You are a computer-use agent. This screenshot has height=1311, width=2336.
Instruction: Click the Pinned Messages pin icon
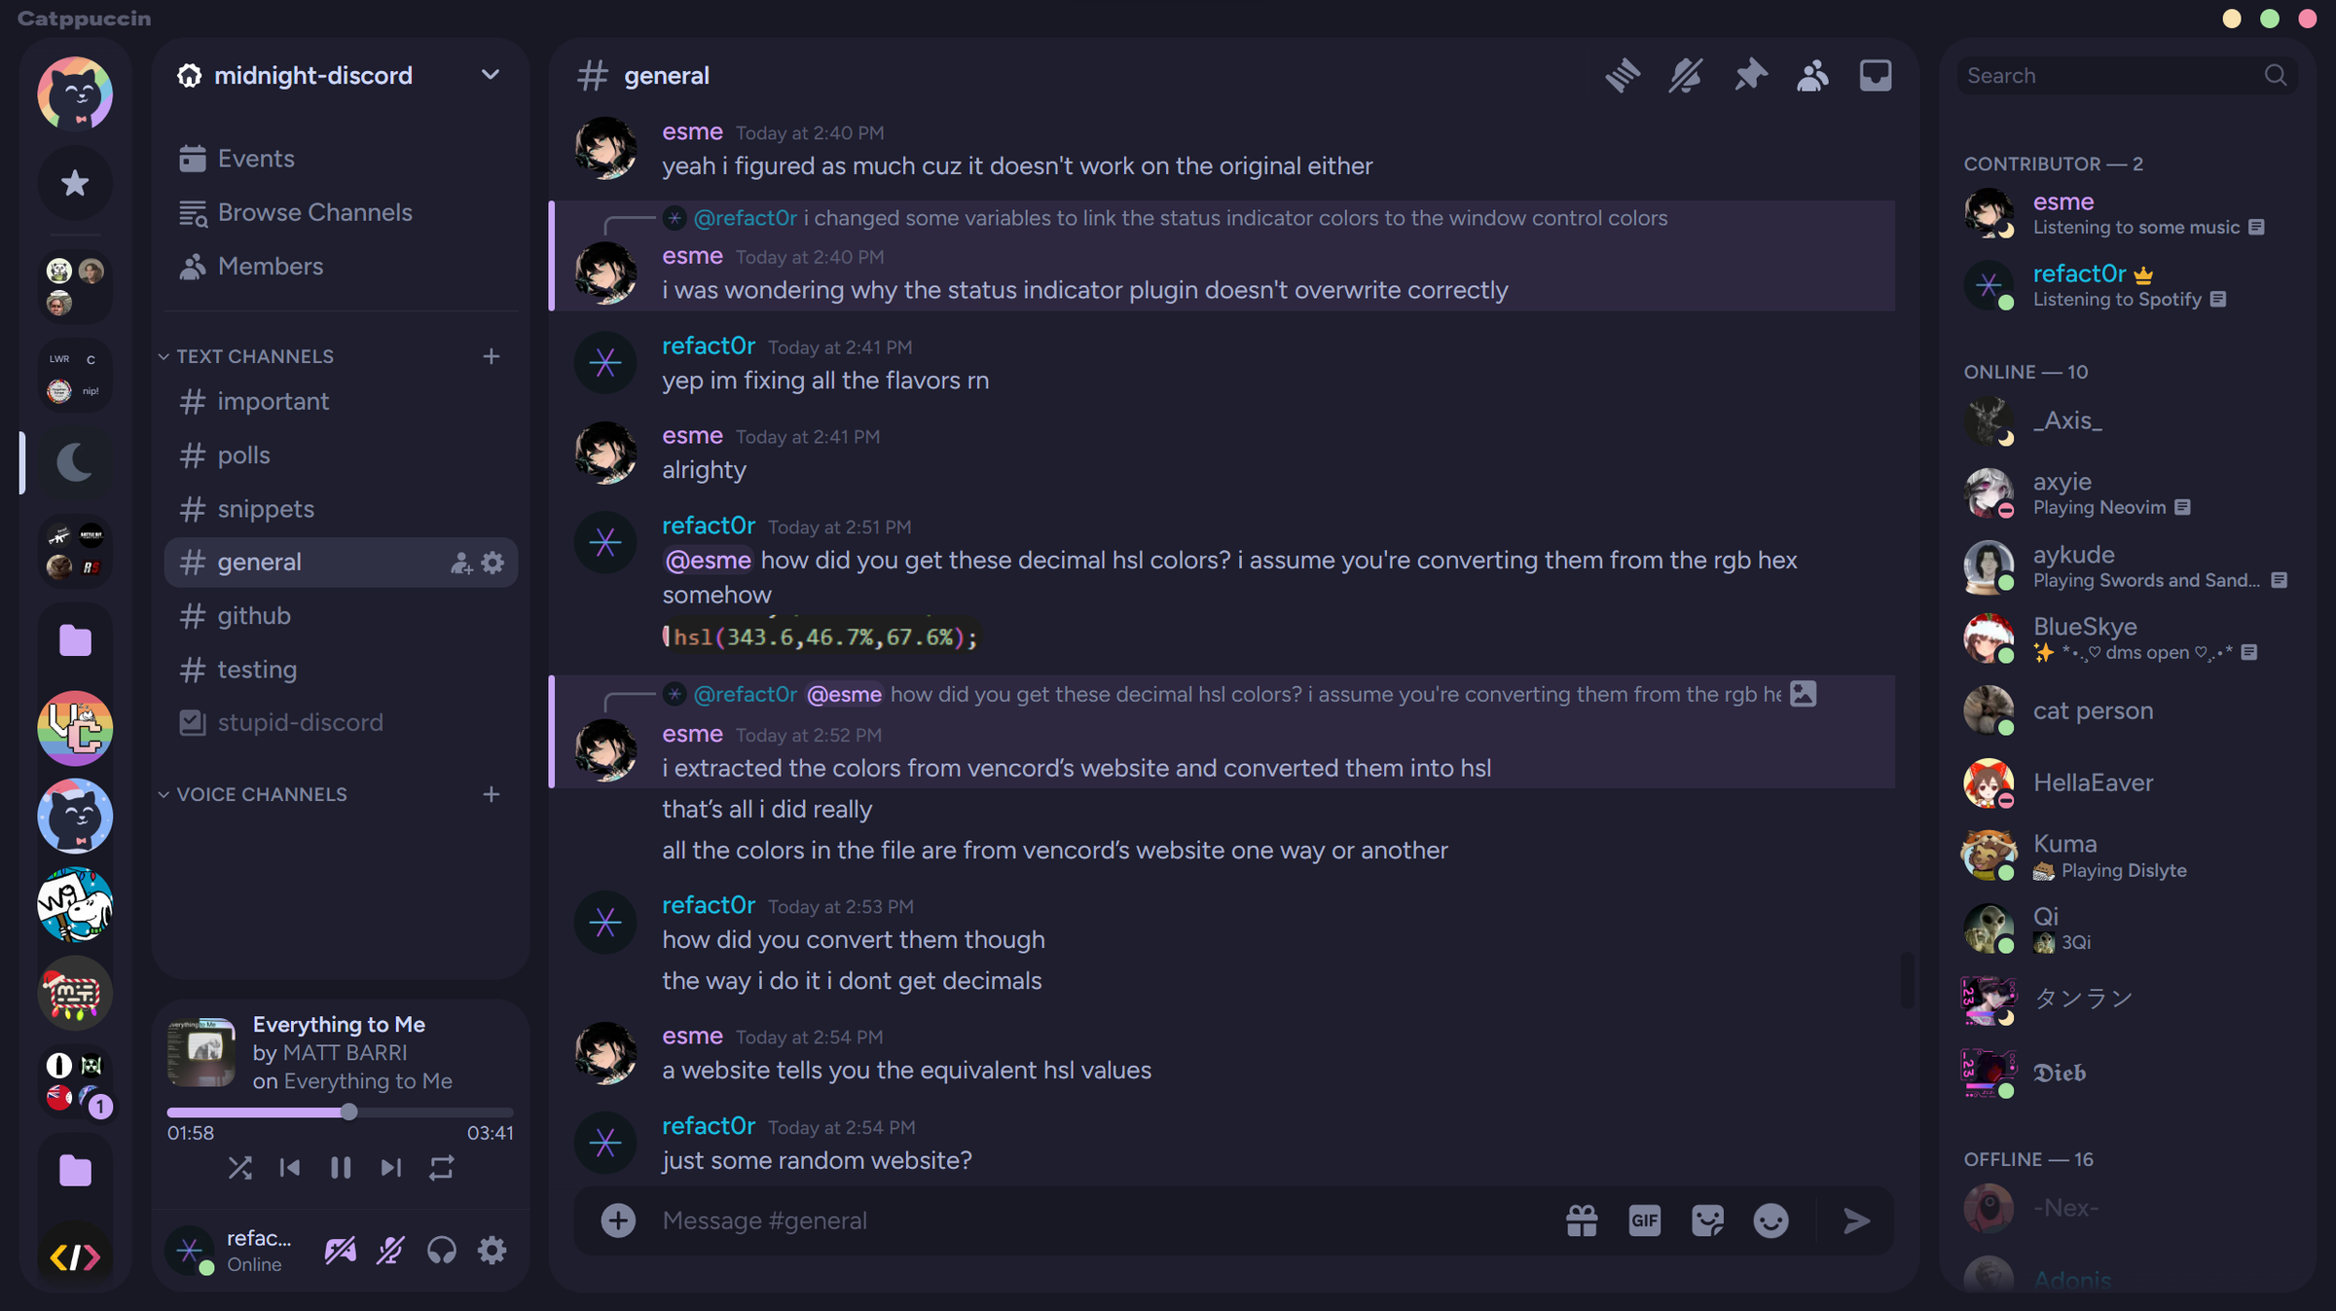pyautogui.click(x=1749, y=76)
